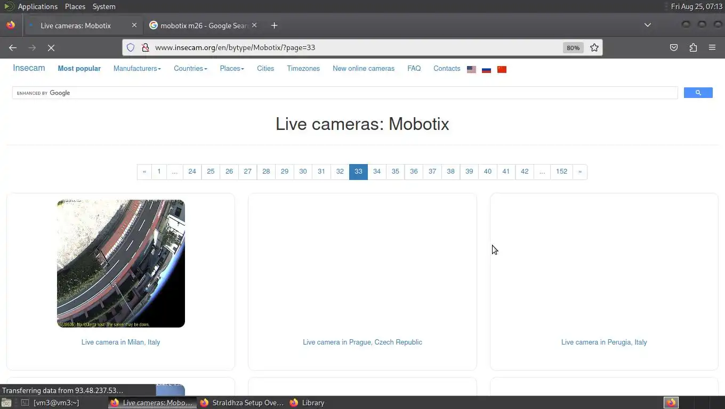Jump to page 36
725x409 pixels.
pyautogui.click(x=414, y=171)
